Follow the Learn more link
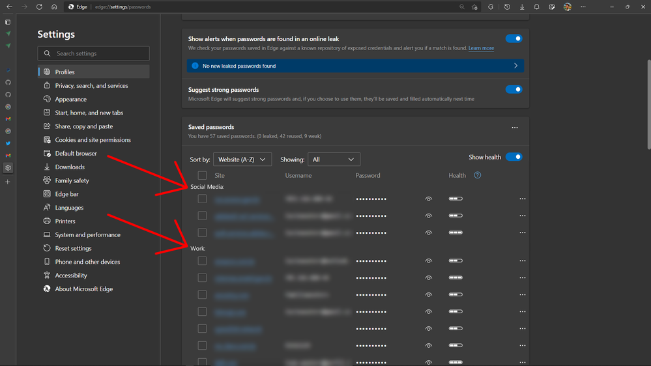The height and width of the screenshot is (366, 651). click(x=481, y=48)
